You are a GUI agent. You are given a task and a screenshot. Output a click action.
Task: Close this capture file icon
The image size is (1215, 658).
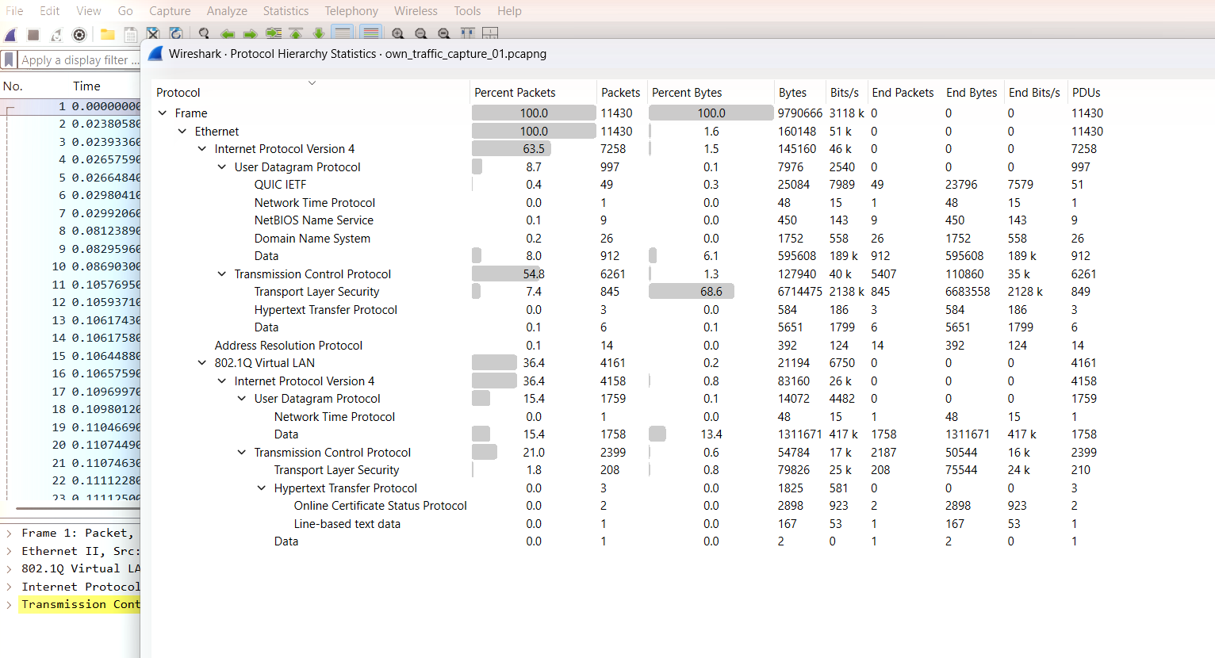[153, 33]
